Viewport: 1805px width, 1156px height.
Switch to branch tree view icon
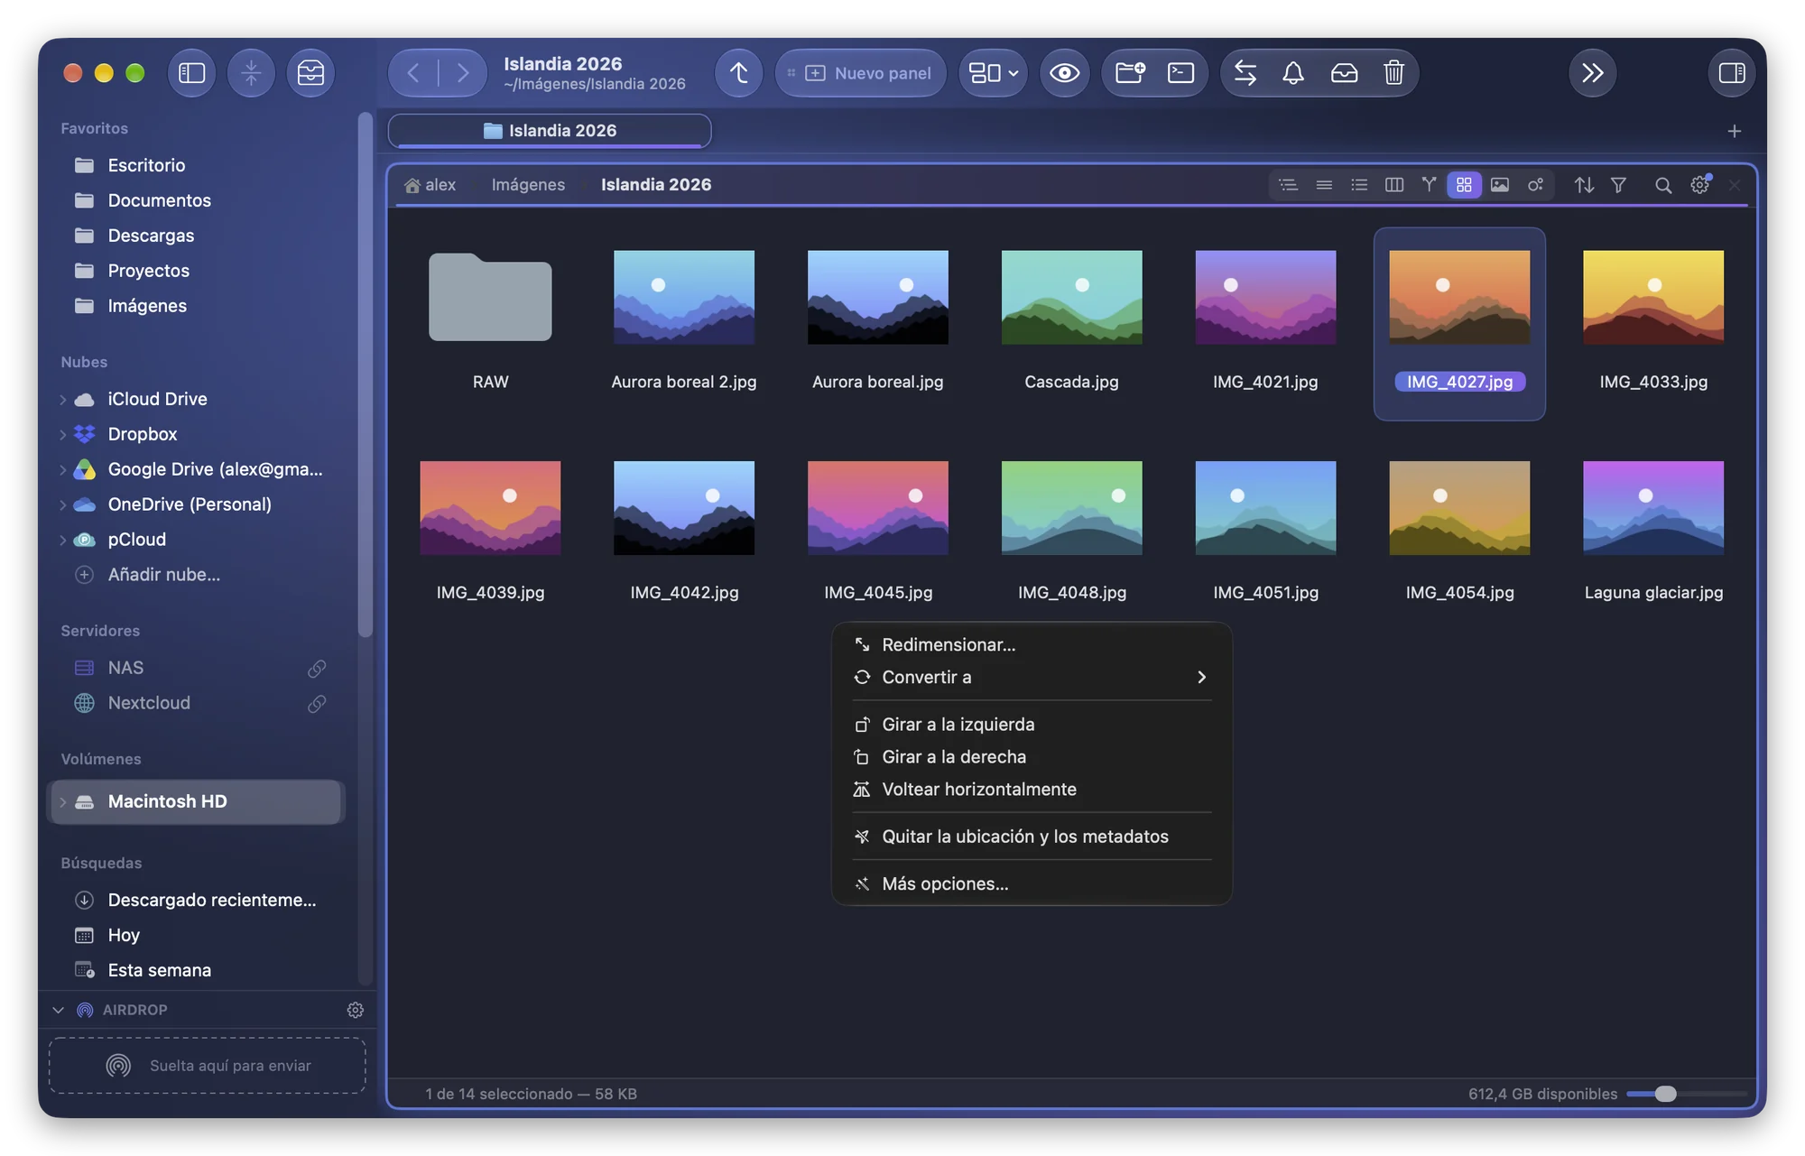[1429, 185]
